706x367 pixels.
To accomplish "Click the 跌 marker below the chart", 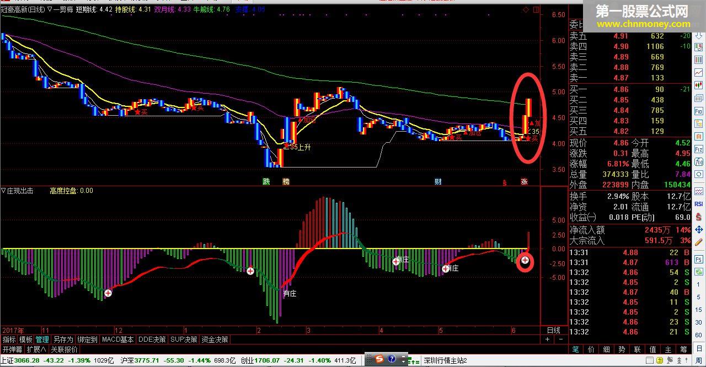I will coord(266,181).
